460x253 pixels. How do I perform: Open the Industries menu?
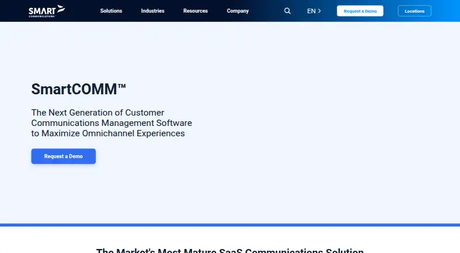pos(152,11)
